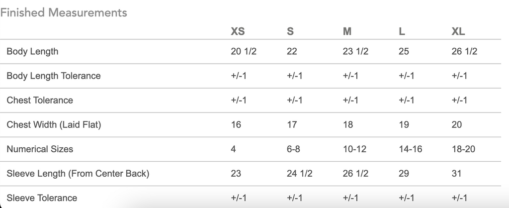Select the 14-16 numerical size cell
The height and width of the screenshot is (208, 509).
coord(410,149)
